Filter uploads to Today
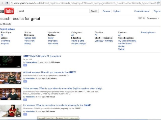The width and height of the screenshot is (161, 120). (x=51, y=38)
